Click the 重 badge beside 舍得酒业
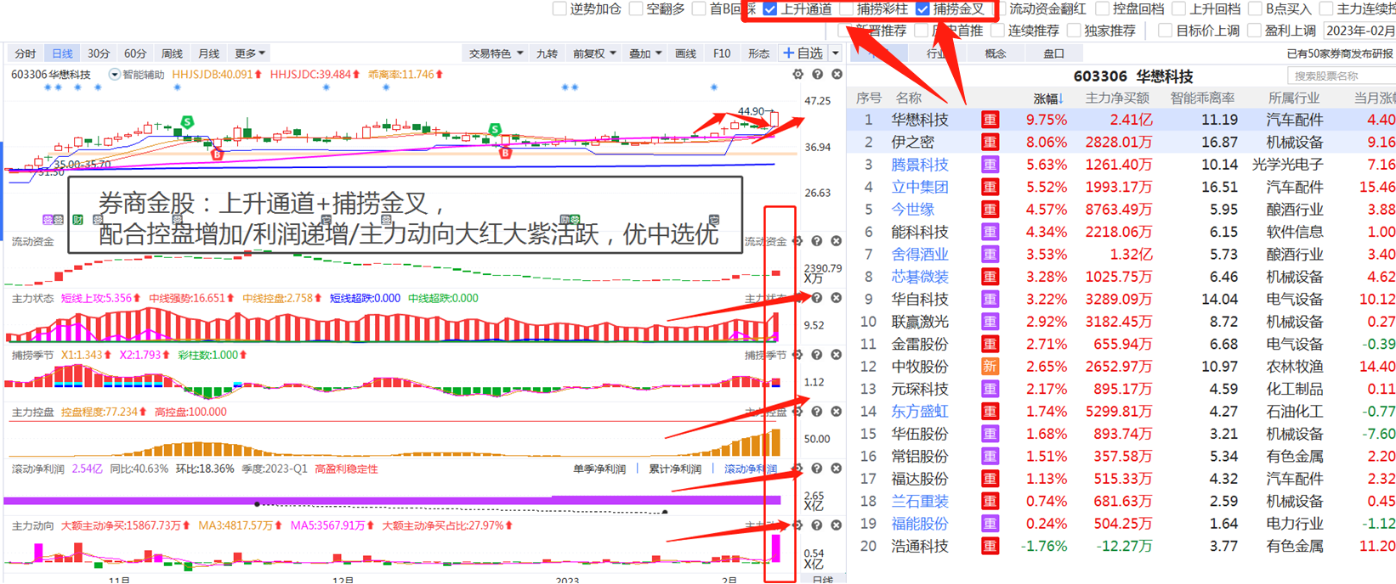1396x584 pixels. [x=990, y=254]
